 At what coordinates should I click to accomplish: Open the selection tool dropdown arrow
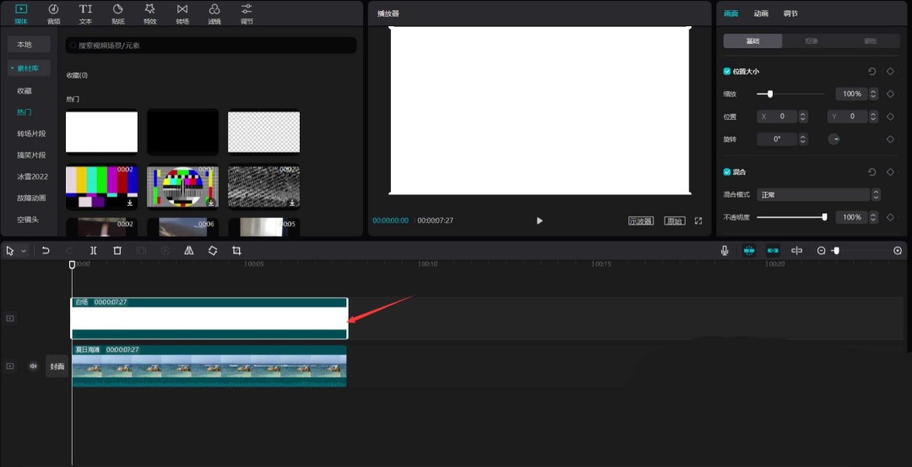pyautogui.click(x=24, y=251)
